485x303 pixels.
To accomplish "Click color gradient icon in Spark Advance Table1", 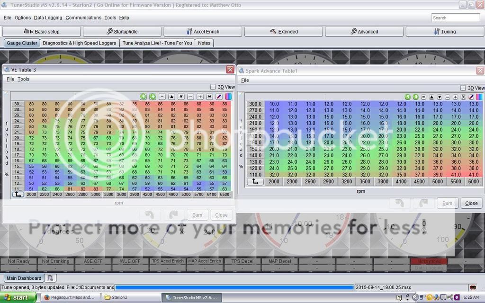I will (479, 97).
